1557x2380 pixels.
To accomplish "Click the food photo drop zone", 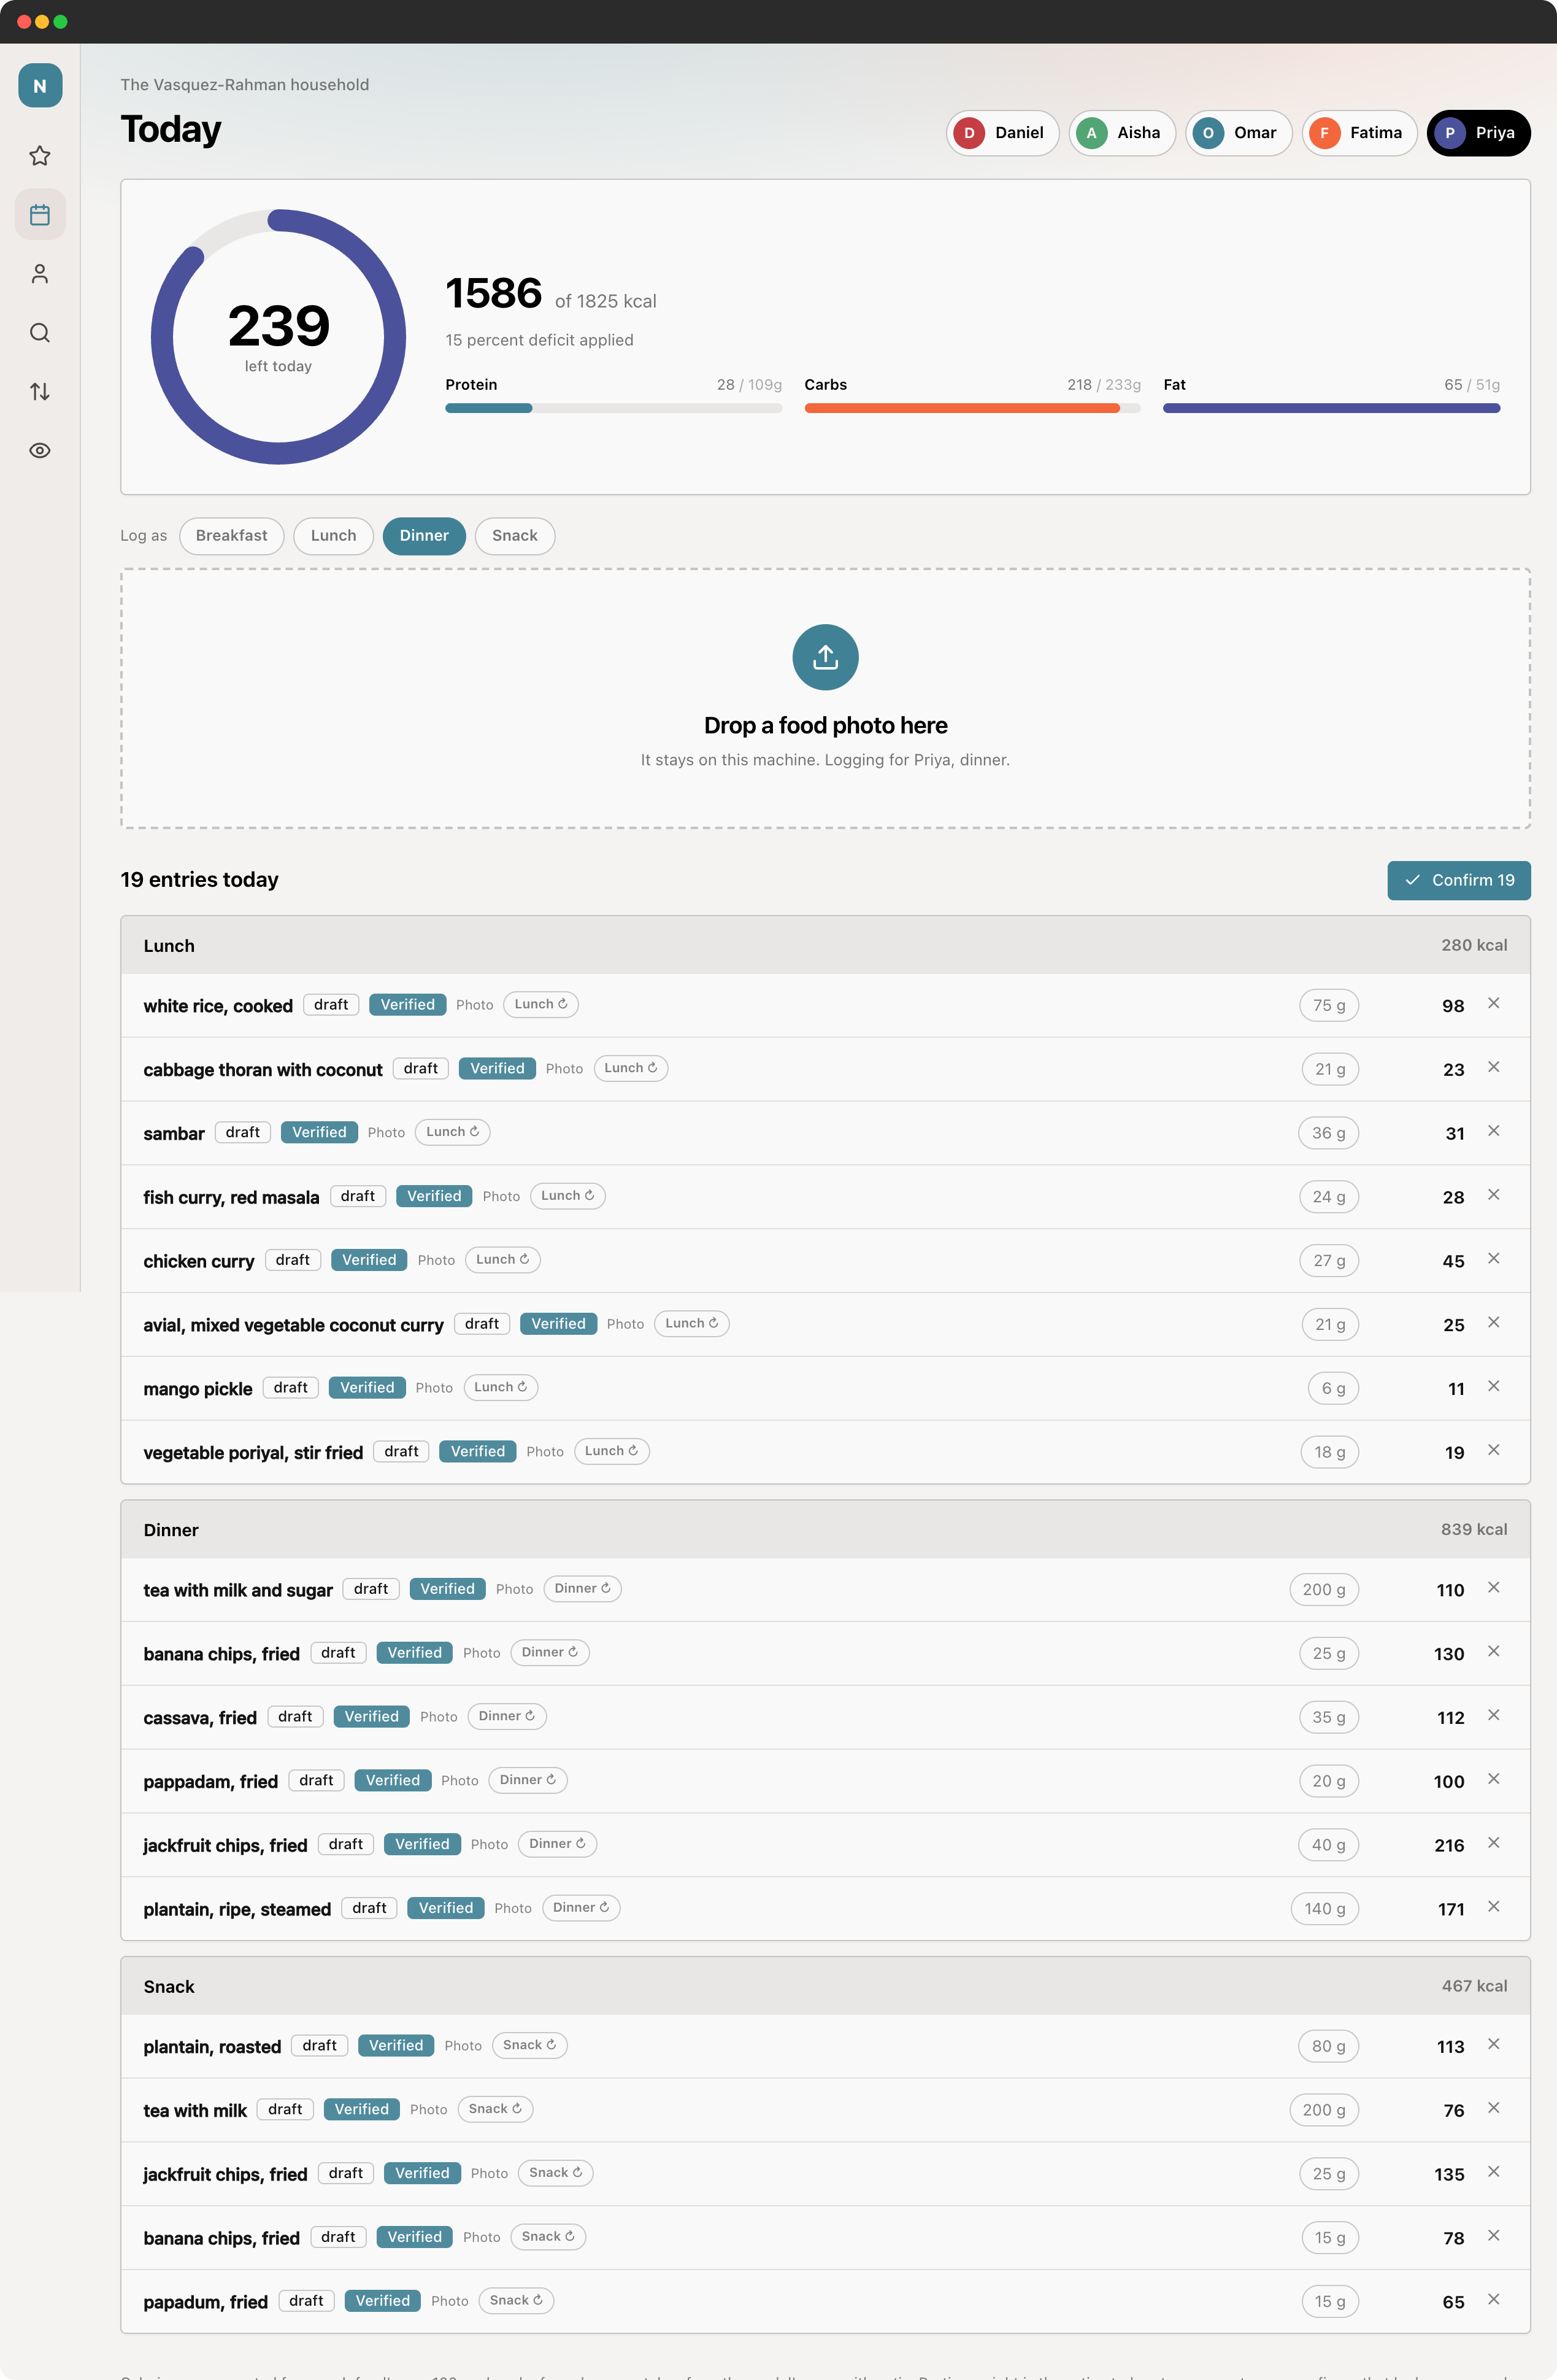I will 826,698.
